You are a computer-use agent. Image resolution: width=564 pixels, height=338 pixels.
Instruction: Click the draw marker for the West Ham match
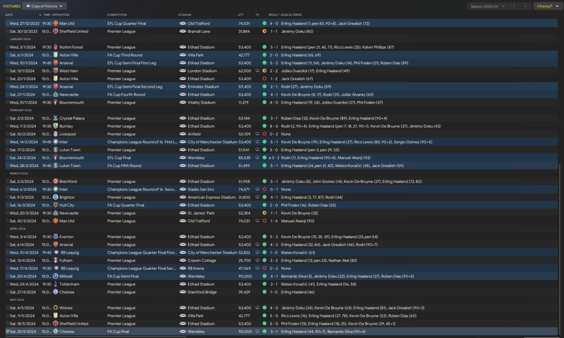[x=264, y=71]
